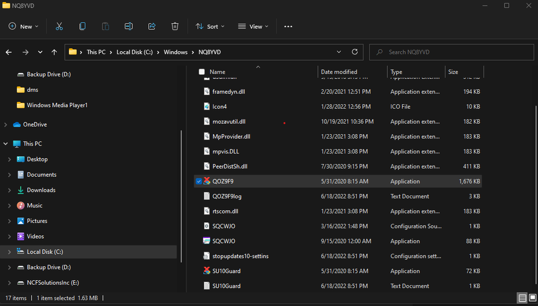
Task: Click the Copy icon in toolbar
Action: [82, 26]
